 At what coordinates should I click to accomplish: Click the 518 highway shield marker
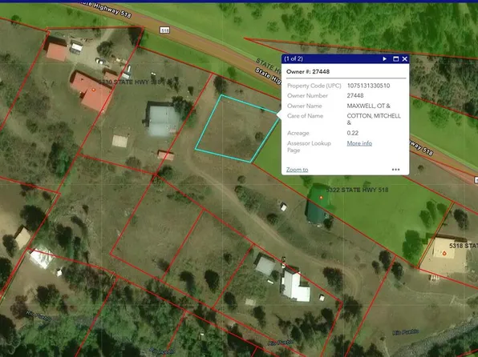(164, 30)
